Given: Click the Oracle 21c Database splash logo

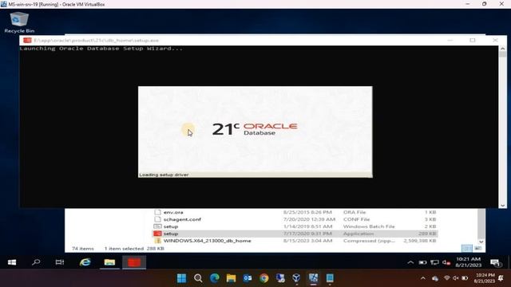Looking at the screenshot, I should (255, 129).
